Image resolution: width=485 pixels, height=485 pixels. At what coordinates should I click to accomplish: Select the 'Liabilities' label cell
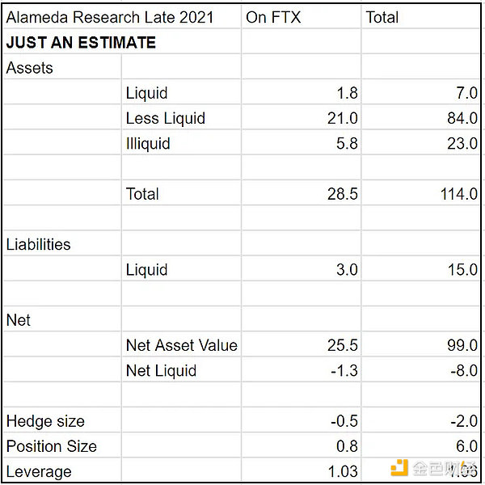click(x=62, y=244)
